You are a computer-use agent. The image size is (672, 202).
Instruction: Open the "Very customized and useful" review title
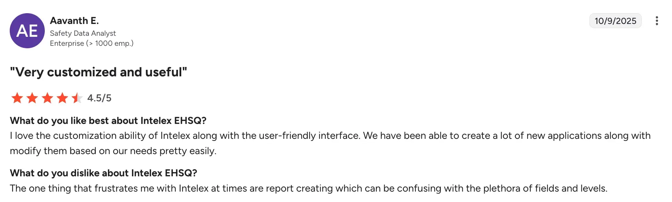point(99,72)
